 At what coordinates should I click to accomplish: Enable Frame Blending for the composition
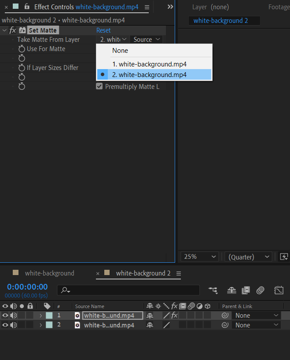click(x=246, y=290)
